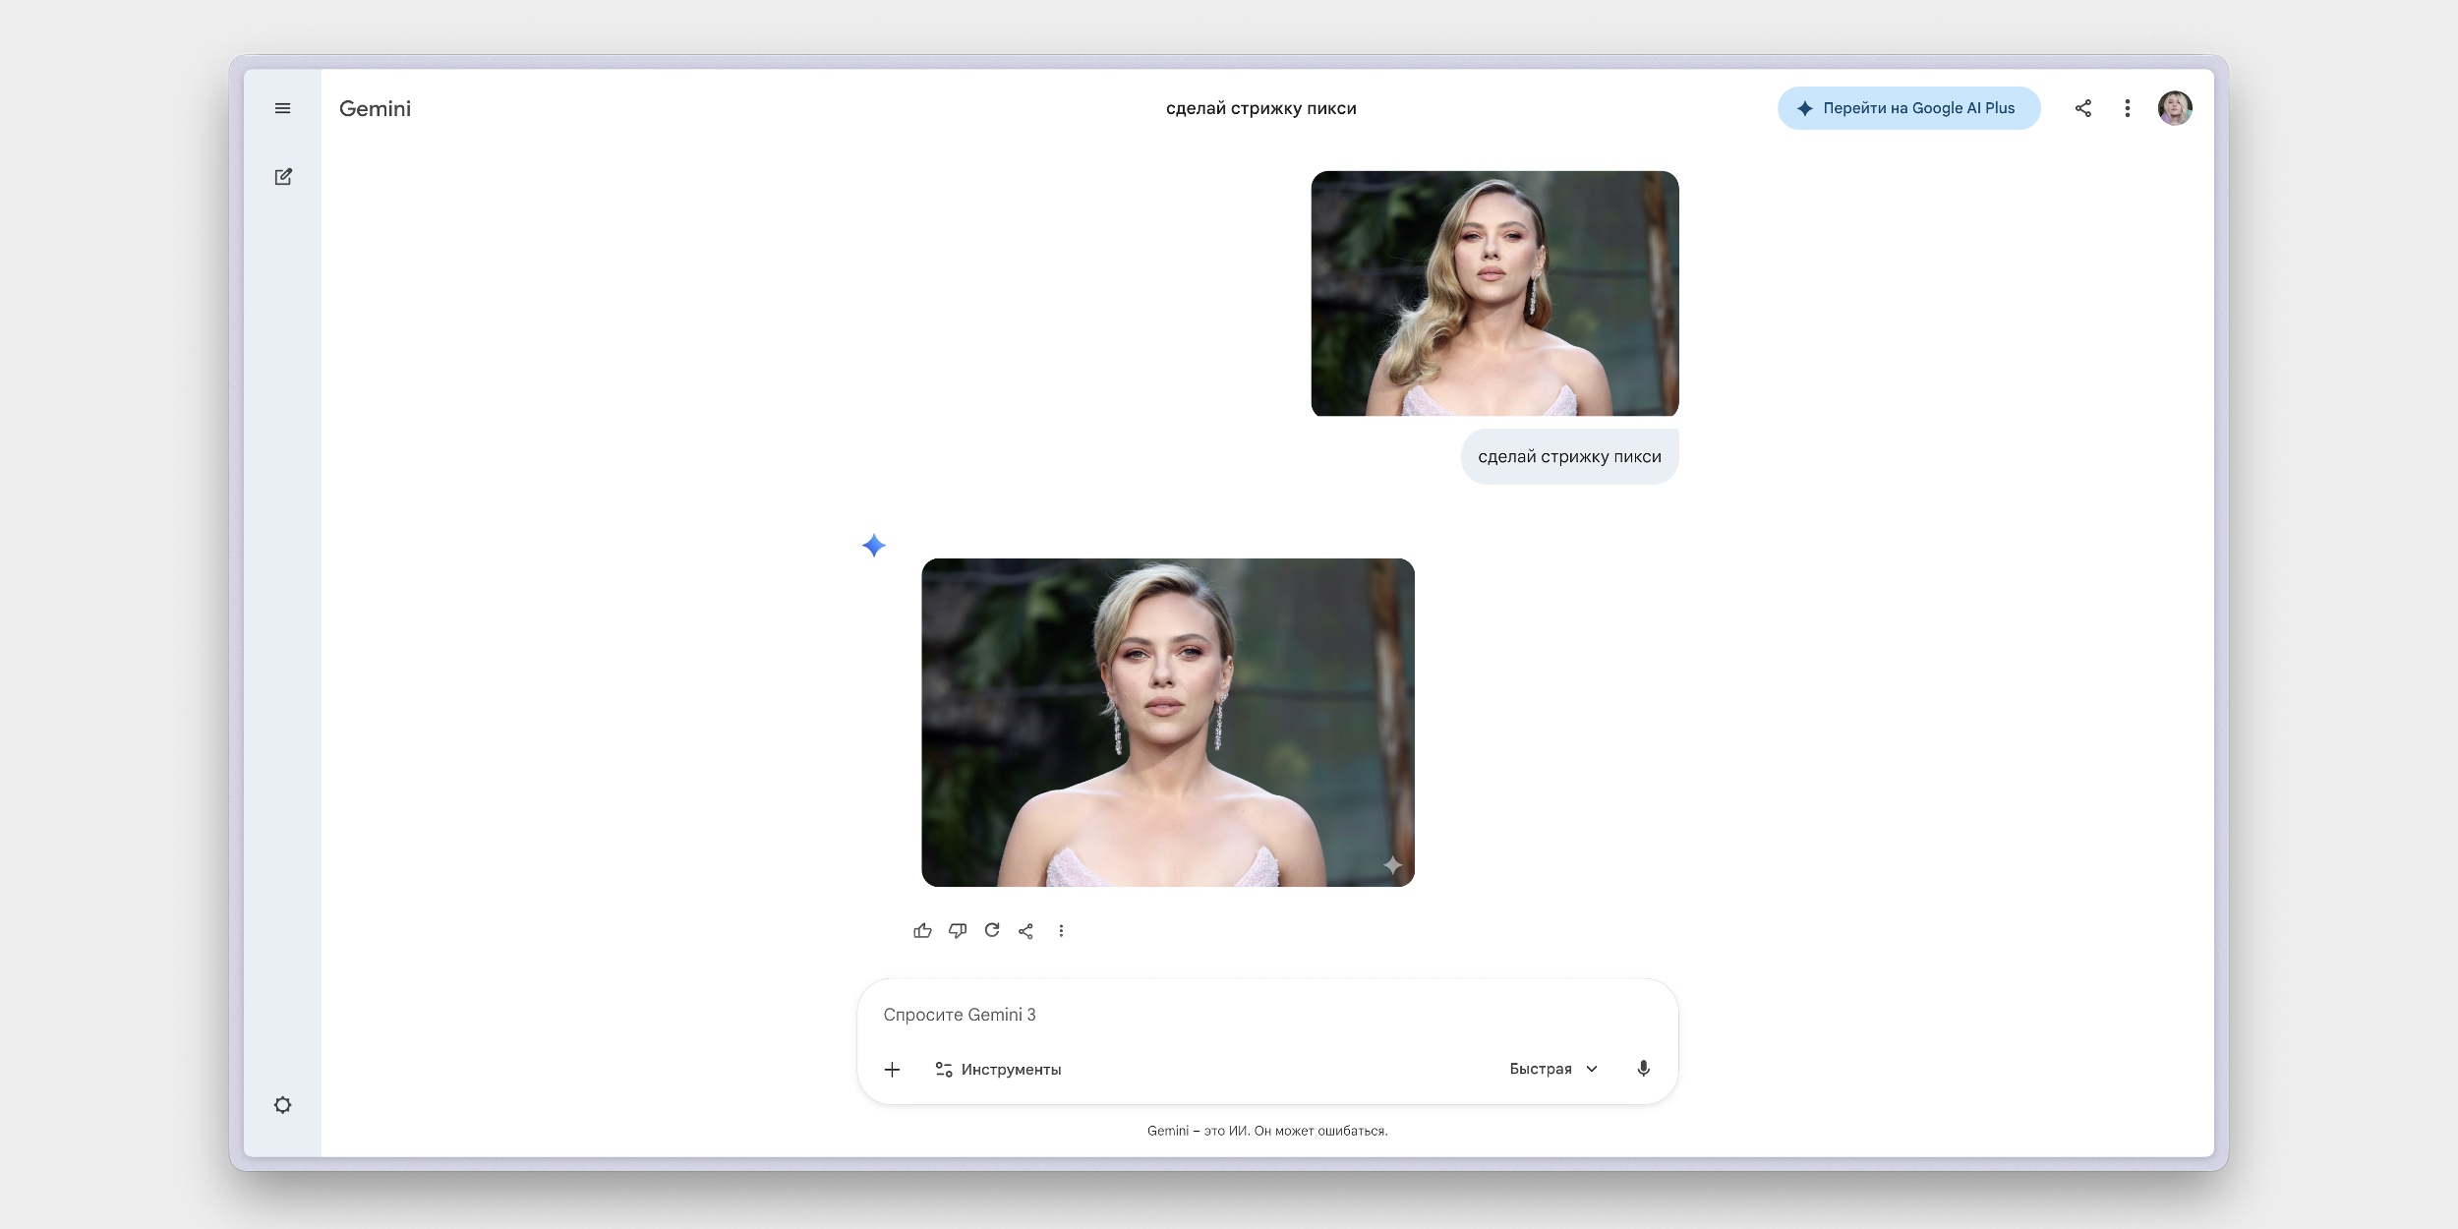The width and height of the screenshot is (2458, 1229).
Task: Open more options under the response
Action: point(1061,931)
